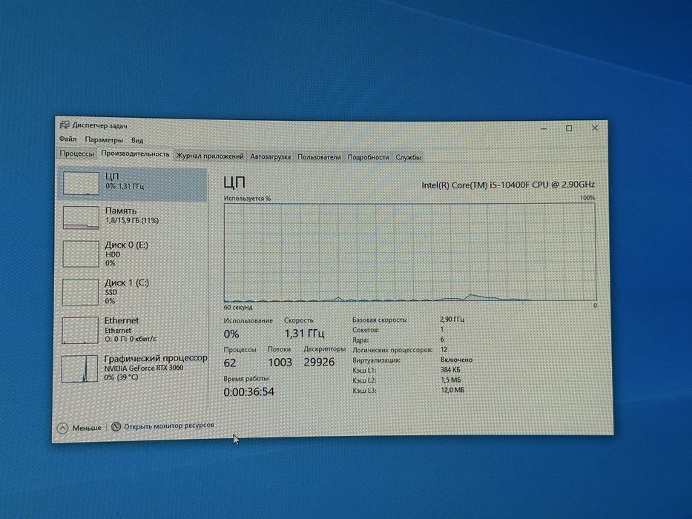Click the Intel Core i5-10400F CPU name

[x=507, y=185]
